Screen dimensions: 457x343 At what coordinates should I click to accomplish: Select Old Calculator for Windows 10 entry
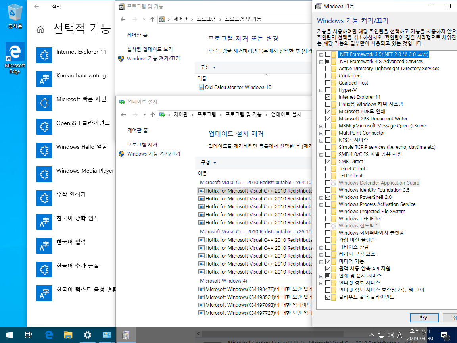238,87
